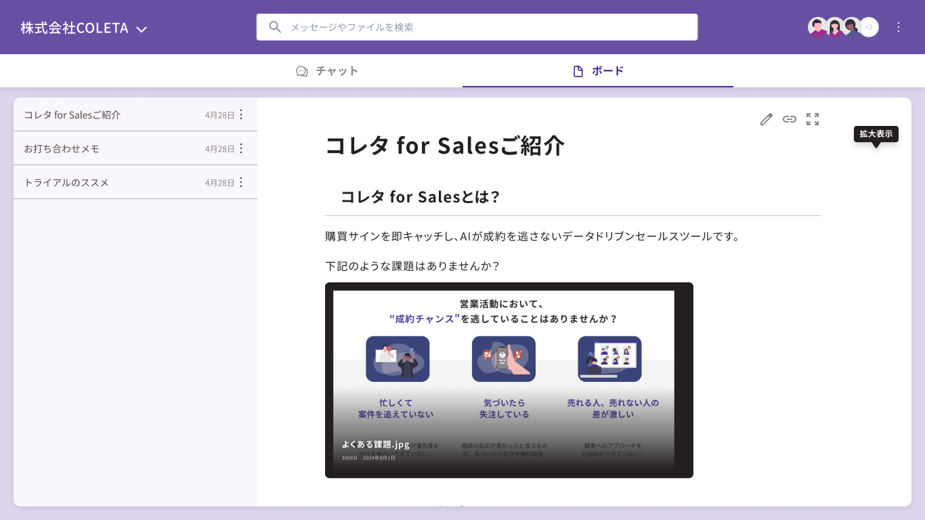Screen dimensions: 925x520
Task: Click the document icon beside ボード
Action: 580,70
